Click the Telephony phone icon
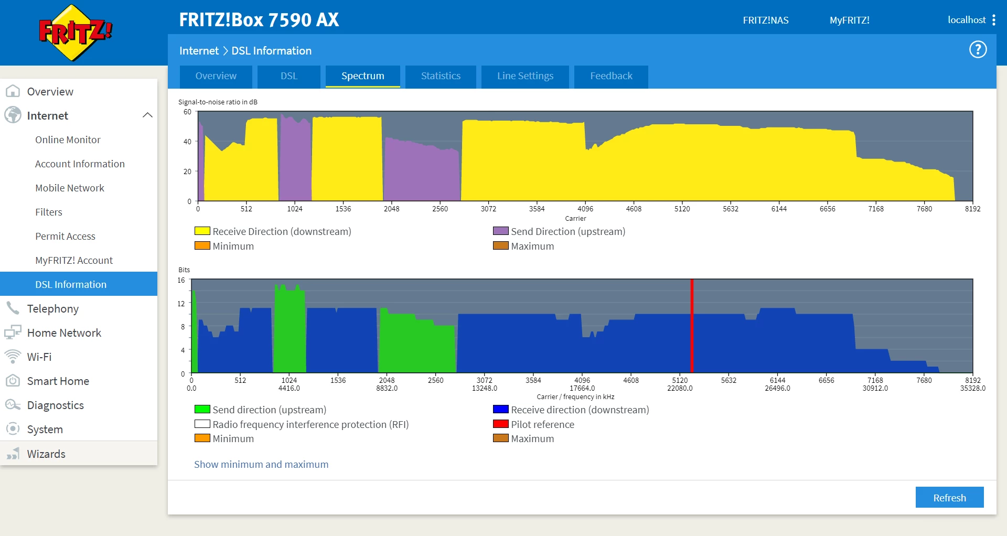The height and width of the screenshot is (536, 1007). pos(13,308)
